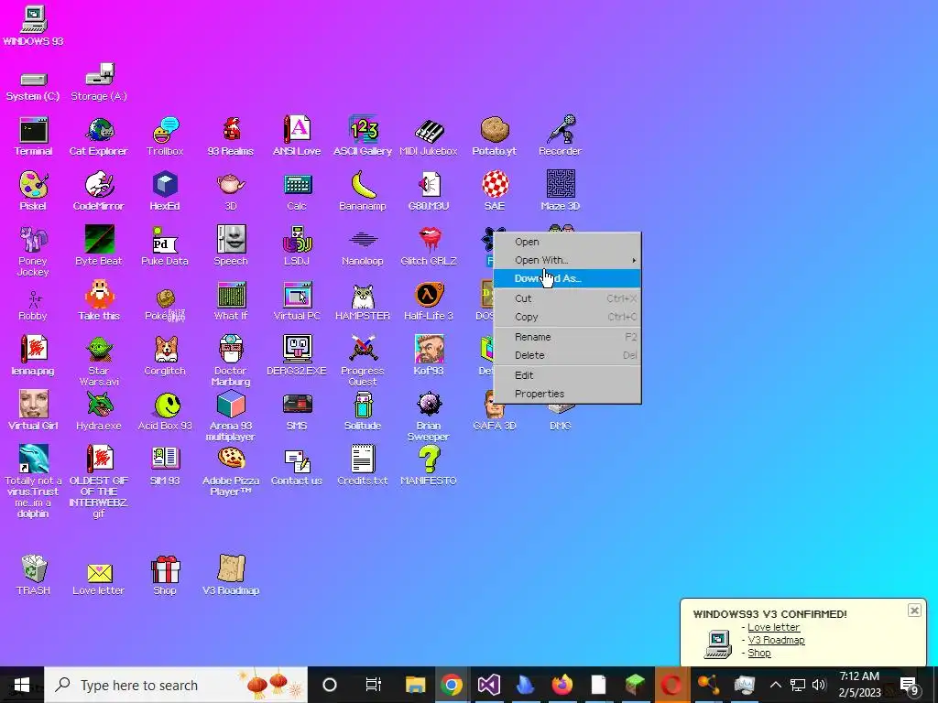Image resolution: width=938 pixels, height=703 pixels.
Task: Click the Windows search box
Action: 176,685
